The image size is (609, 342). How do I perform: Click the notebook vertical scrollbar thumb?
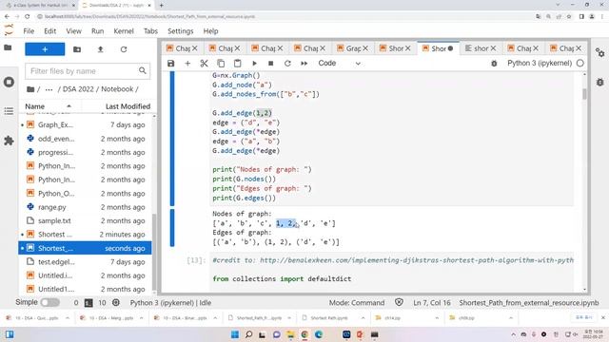[584, 94]
